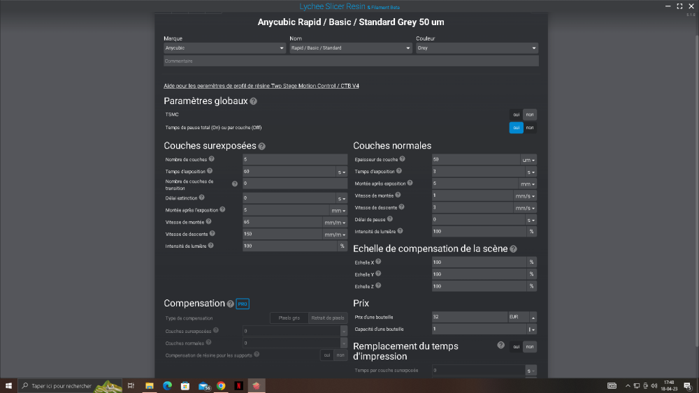Open File Explorer from taskbar
Viewport: 699px width, 393px height.
pos(150,386)
